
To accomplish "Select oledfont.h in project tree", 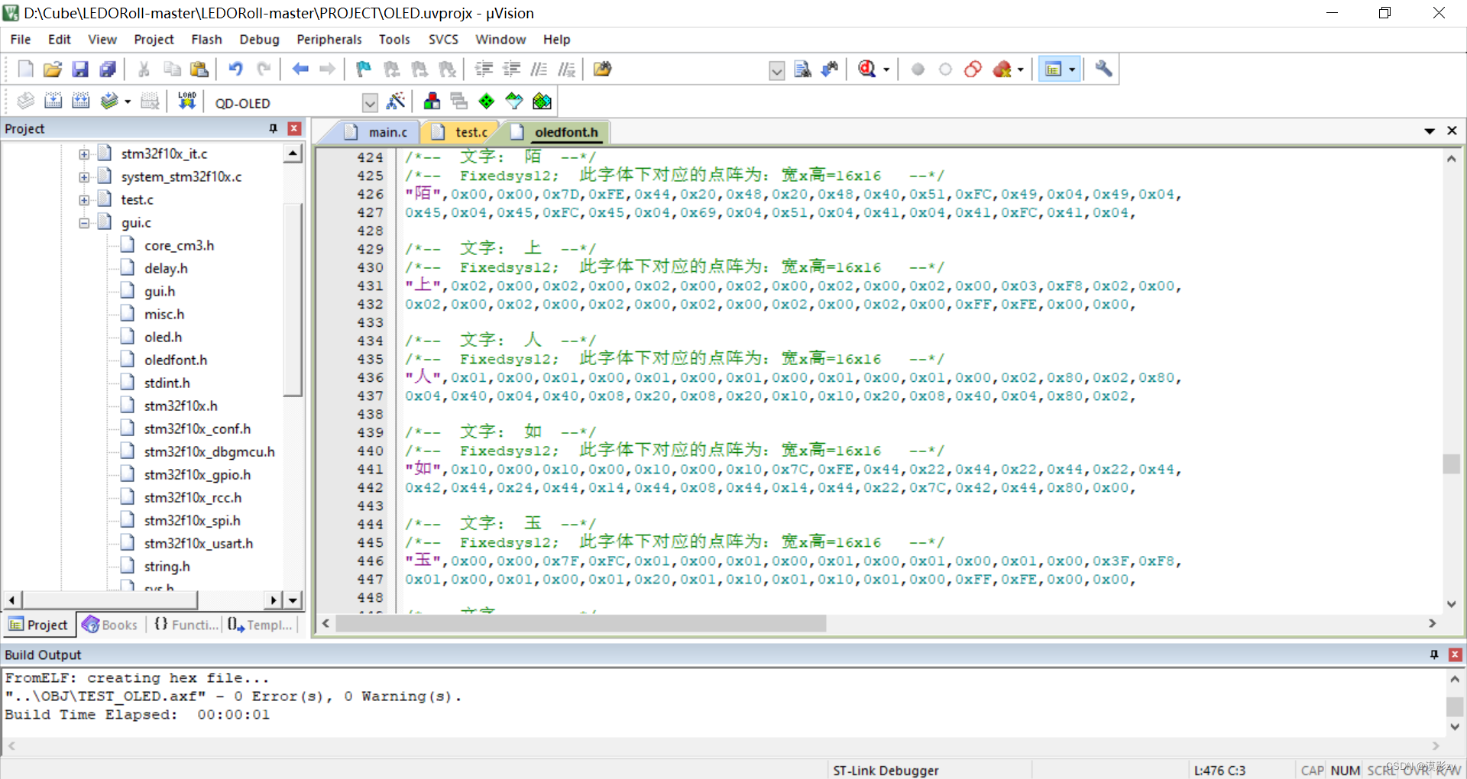I will pyautogui.click(x=175, y=360).
